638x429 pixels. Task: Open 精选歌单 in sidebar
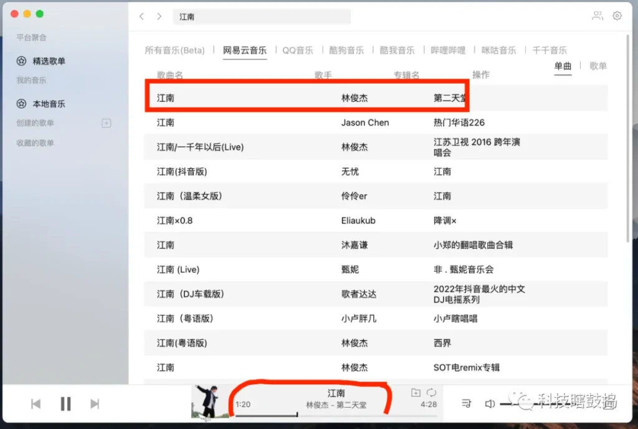(x=40, y=62)
